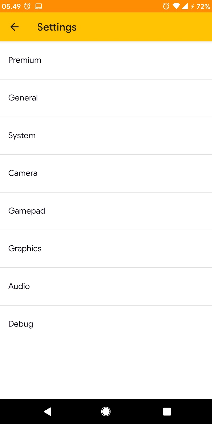Tap the Wi-Fi signal icon
Image resolution: width=212 pixels, height=424 pixels.
tap(176, 6)
